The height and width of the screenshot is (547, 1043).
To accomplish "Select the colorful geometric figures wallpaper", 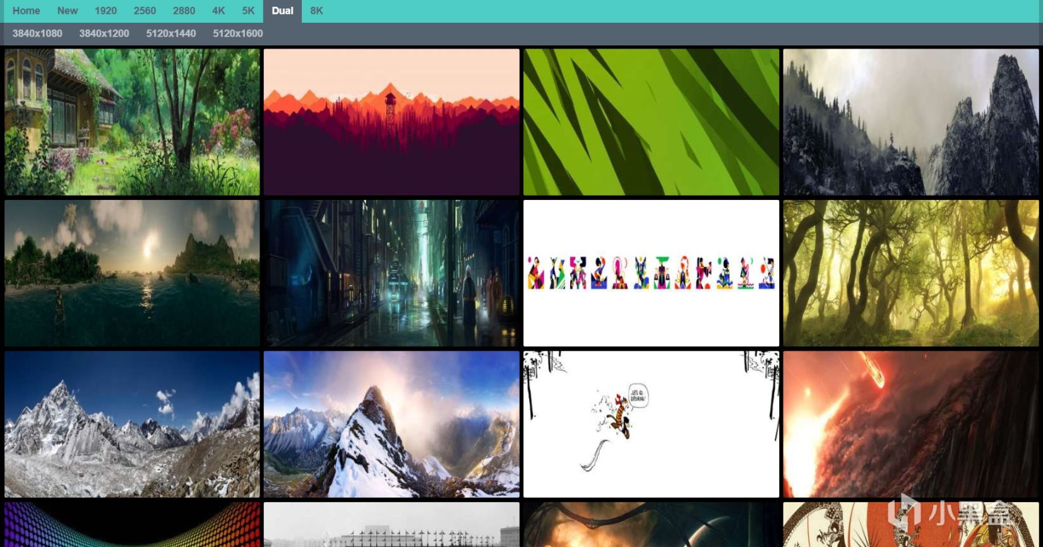I will [x=651, y=273].
